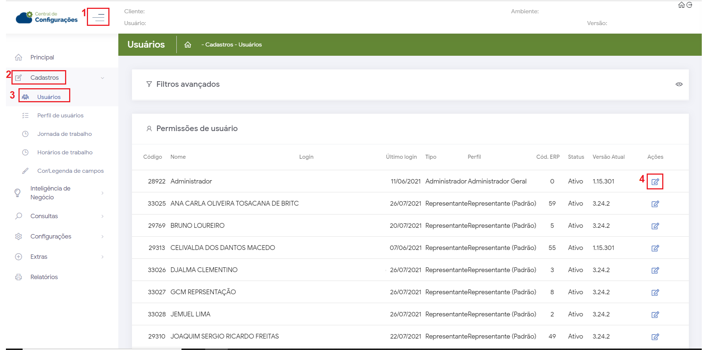Viewport: 704px width, 350px height.
Task: Edit the CELIVALDA DOS DANTOS MACEDO entry
Action: tap(655, 248)
